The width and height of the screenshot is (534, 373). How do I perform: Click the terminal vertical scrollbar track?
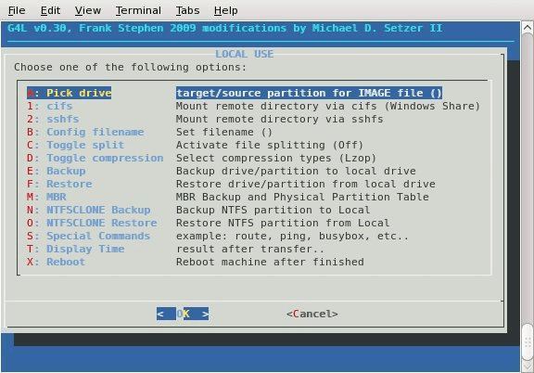coord(528,177)
